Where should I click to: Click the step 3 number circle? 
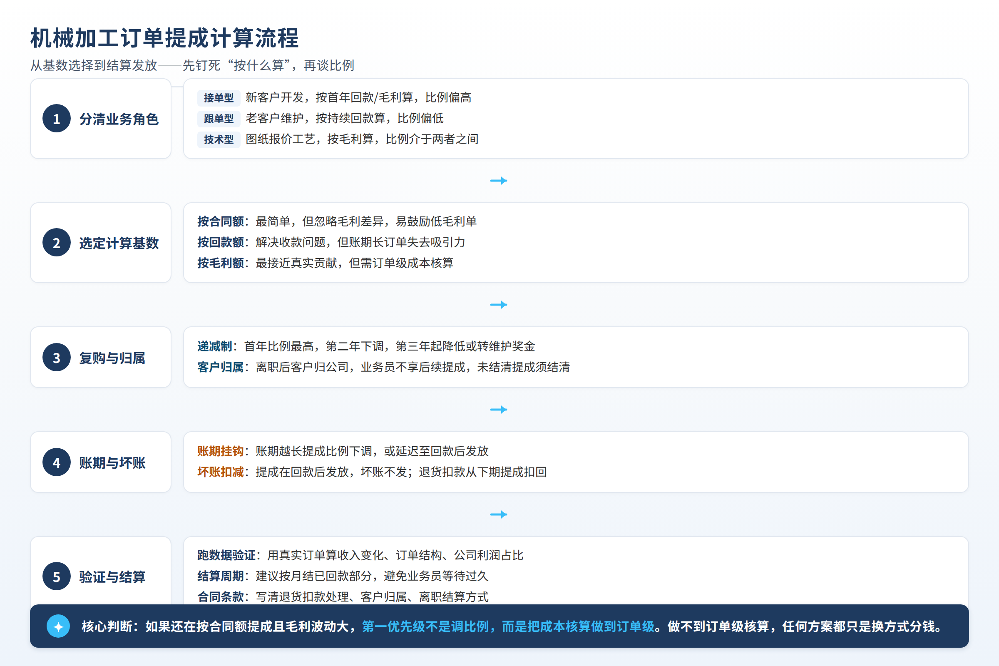(x=57, y=357)
